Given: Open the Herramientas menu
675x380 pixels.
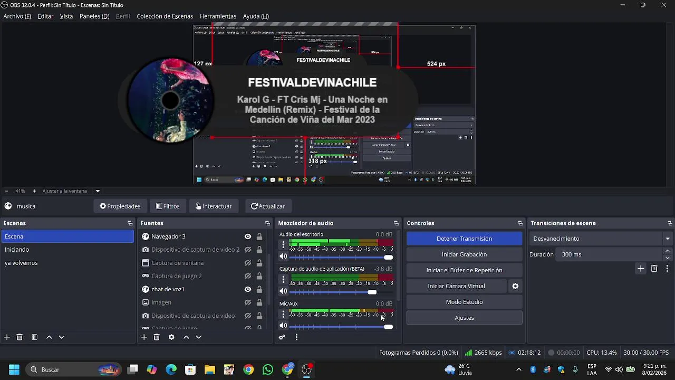Looking at the screenshot, I should point(218,16).
